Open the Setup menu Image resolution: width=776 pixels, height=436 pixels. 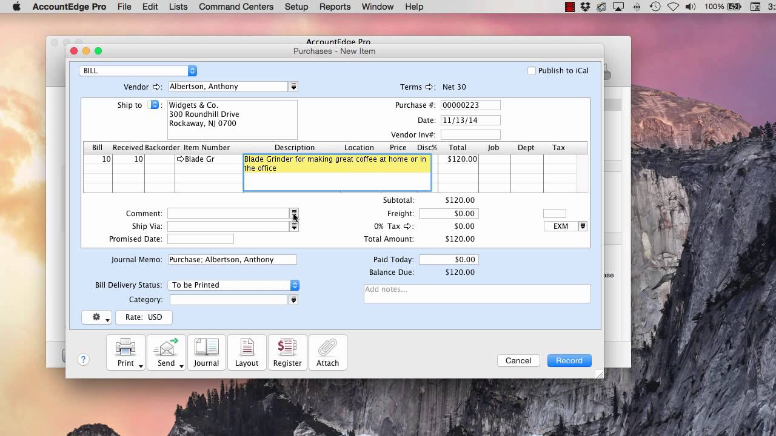click(296, 7)
